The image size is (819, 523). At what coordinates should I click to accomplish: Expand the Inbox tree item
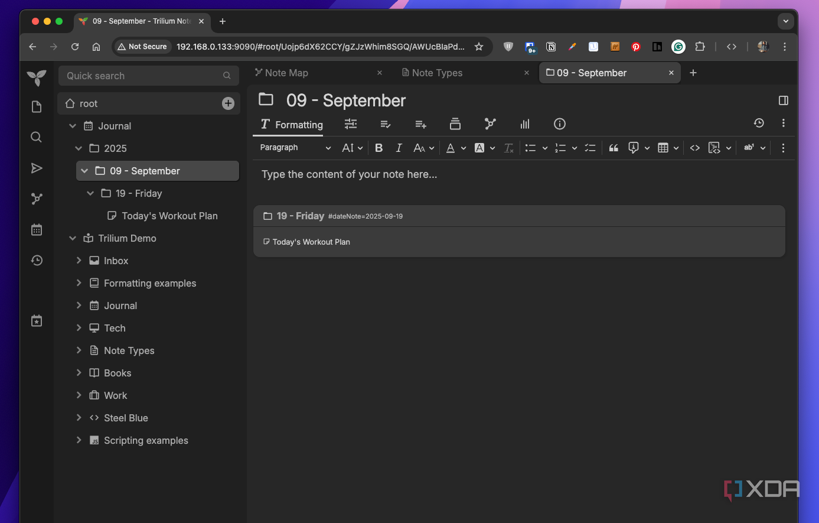coord(79,261)
